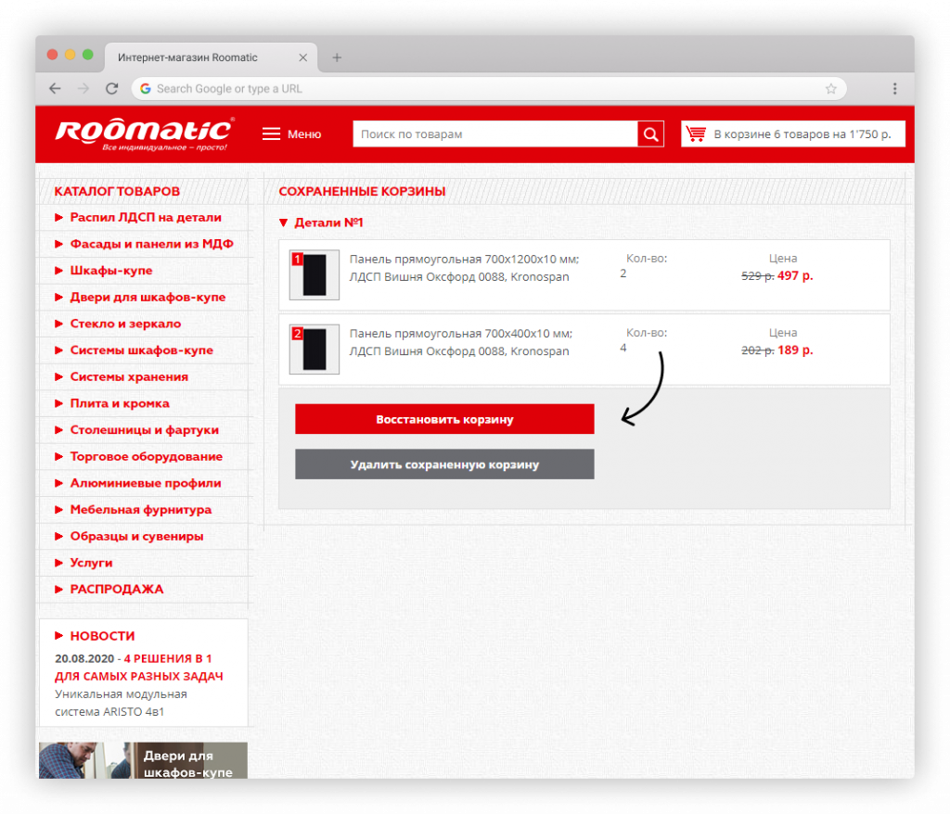The image size is (950, 814).
Task: Click the Roomatic logo
Action: click(144, 134)
